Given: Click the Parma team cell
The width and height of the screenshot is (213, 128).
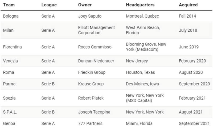Looking at the screenshot, I should [9, 84].
